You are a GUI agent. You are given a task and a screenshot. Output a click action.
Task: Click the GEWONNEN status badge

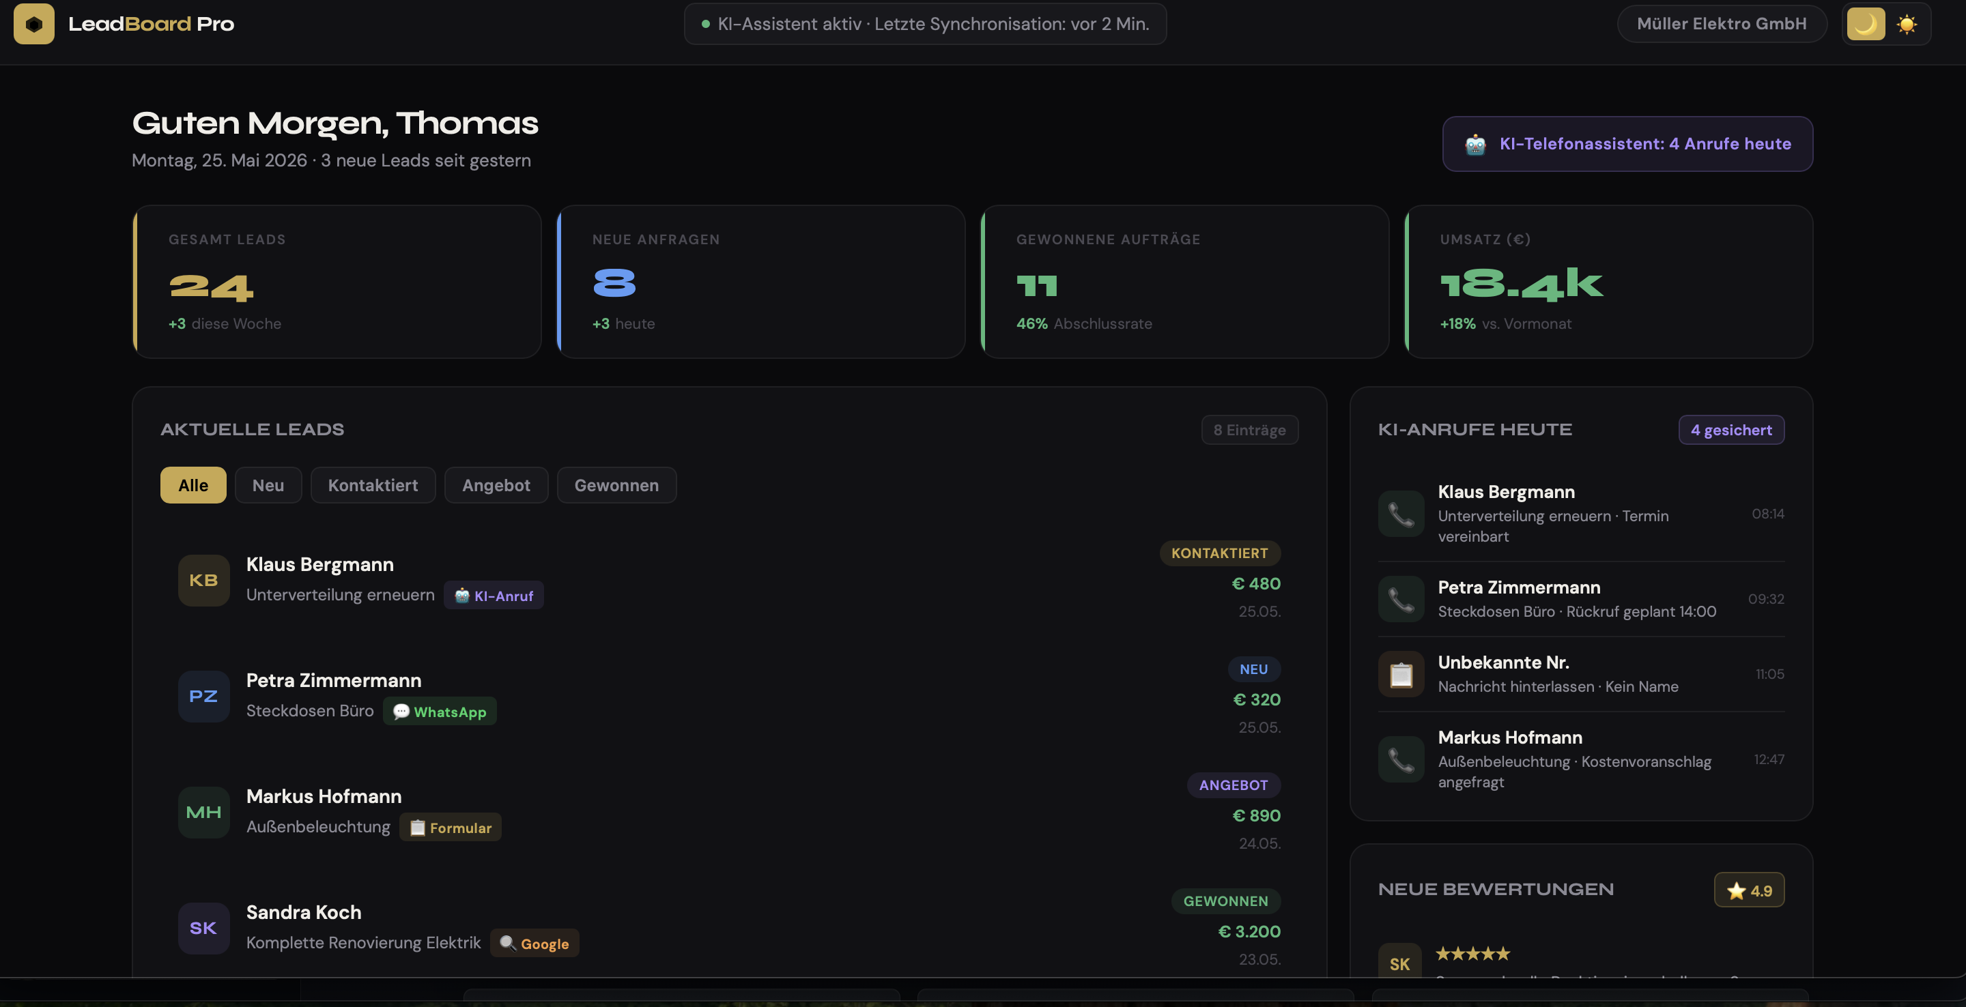pos(1226,901)
